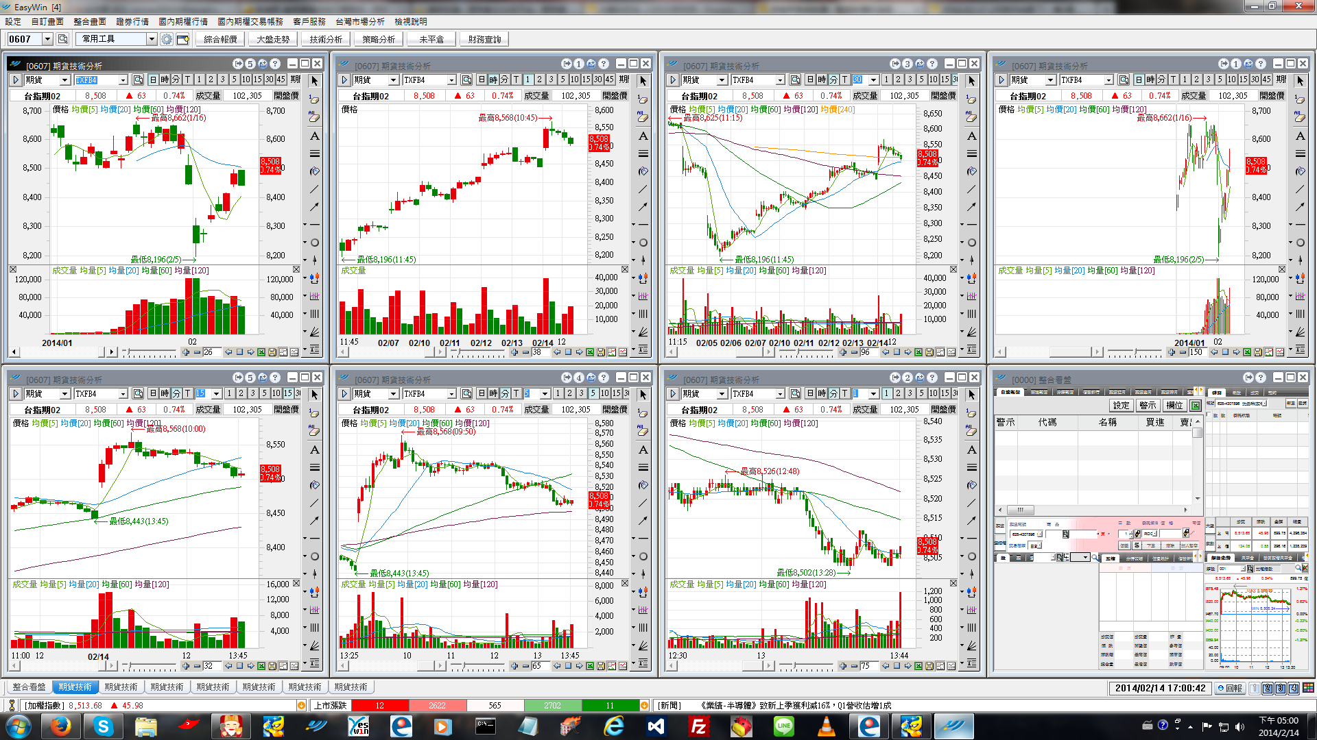Screen dimensions: 1317x740
Task: Click help question icon in first chart title bar
Action: 275,64
